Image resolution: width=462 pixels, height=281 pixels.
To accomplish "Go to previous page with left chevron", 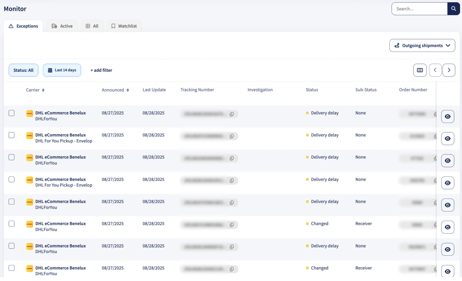I will coord(435,70).
